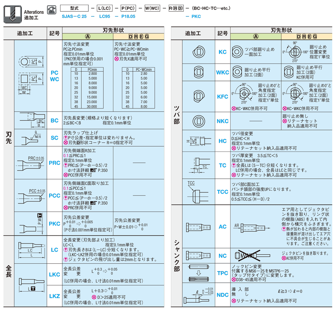Click the telephone icon beside the 型式 box
The width and height of the screenshot is (336, 312).
(x=51, y=9)
